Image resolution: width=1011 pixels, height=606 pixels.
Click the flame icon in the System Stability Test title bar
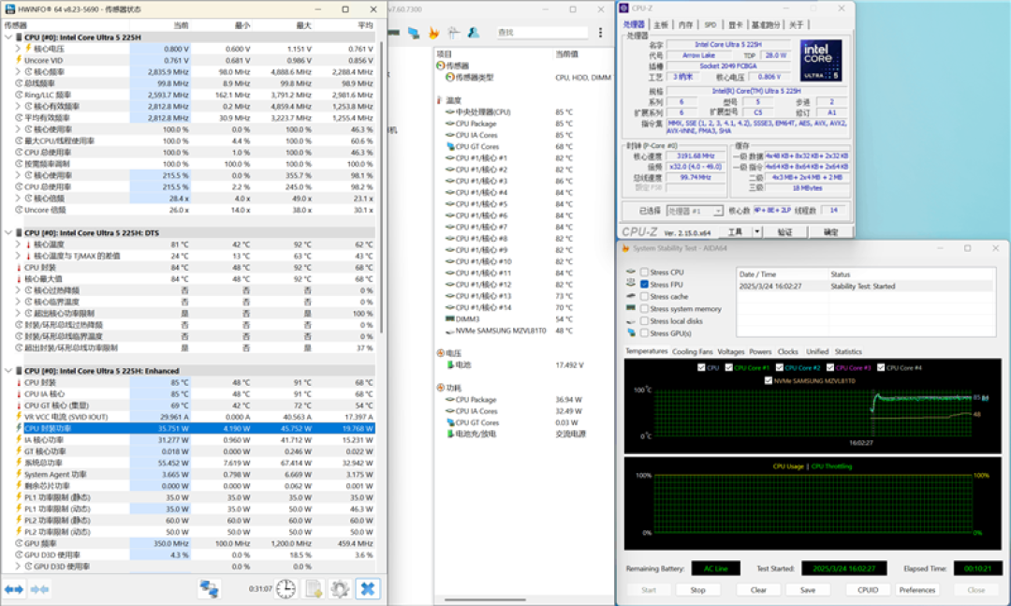pos(624,248)
